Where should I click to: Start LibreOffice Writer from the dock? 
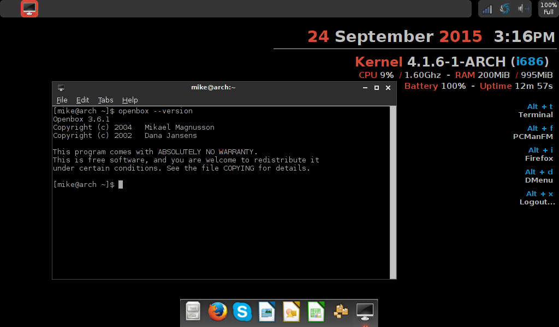(266, 312)
